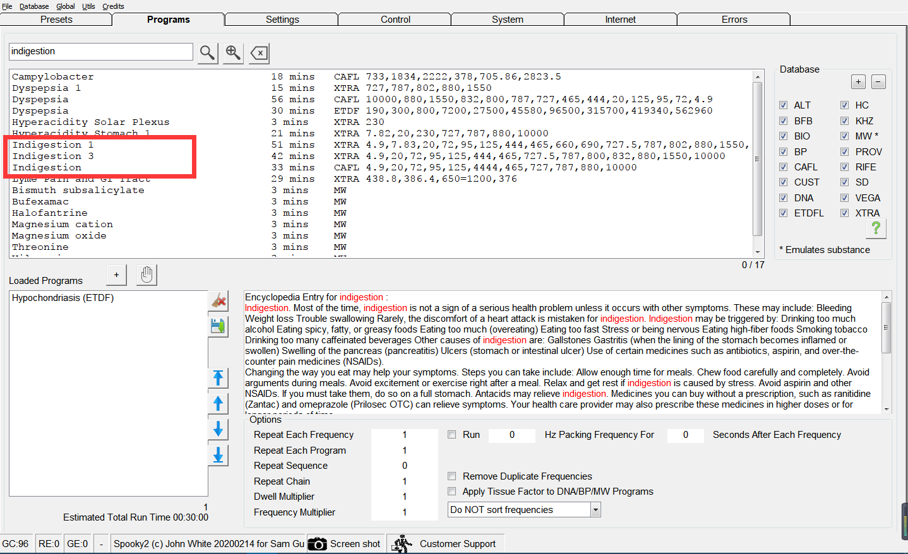The image size is (908, 554).
Task: Click the green question mark help icon
Action: [x=876, y=228]
